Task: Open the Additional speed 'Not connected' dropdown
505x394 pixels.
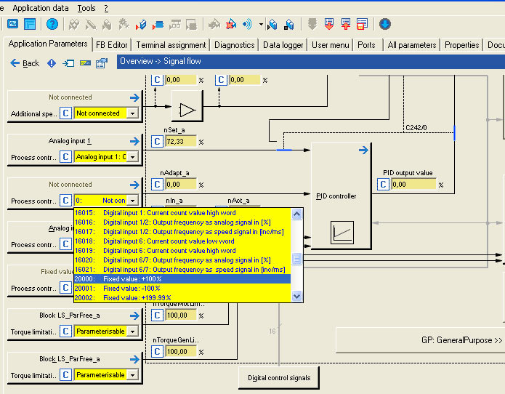Action: [132, 113]
